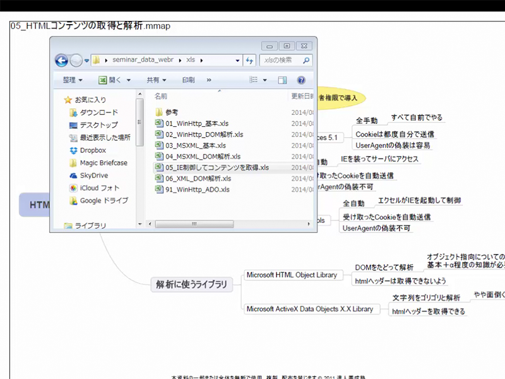505x379 pixels.
Task: Click the 開く toolbar button
Action: [x=114, y=80]
